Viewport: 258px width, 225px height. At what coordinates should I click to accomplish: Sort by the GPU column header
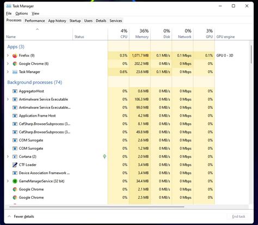click(204, 34)
